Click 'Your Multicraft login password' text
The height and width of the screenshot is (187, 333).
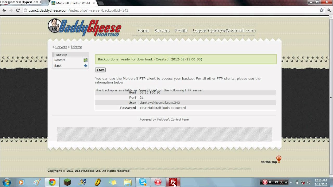(x=163, y=108)
